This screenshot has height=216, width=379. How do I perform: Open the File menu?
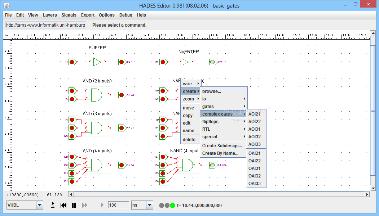click(8, 15)
